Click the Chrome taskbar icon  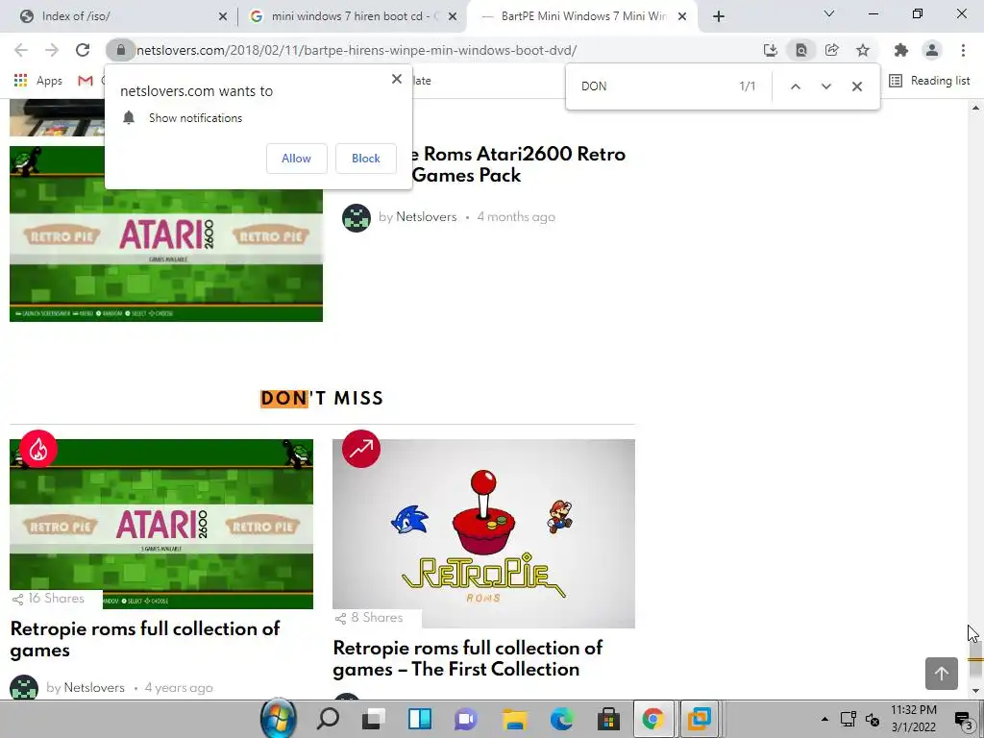click(653, 719)
